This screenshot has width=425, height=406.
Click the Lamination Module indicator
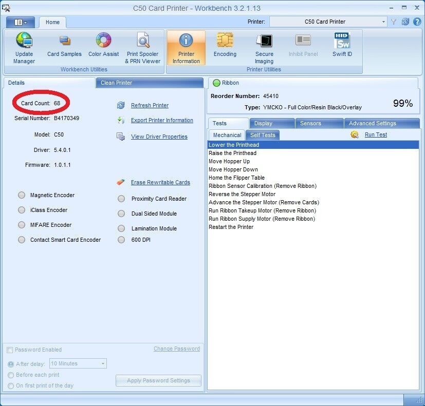pos(121,228)
